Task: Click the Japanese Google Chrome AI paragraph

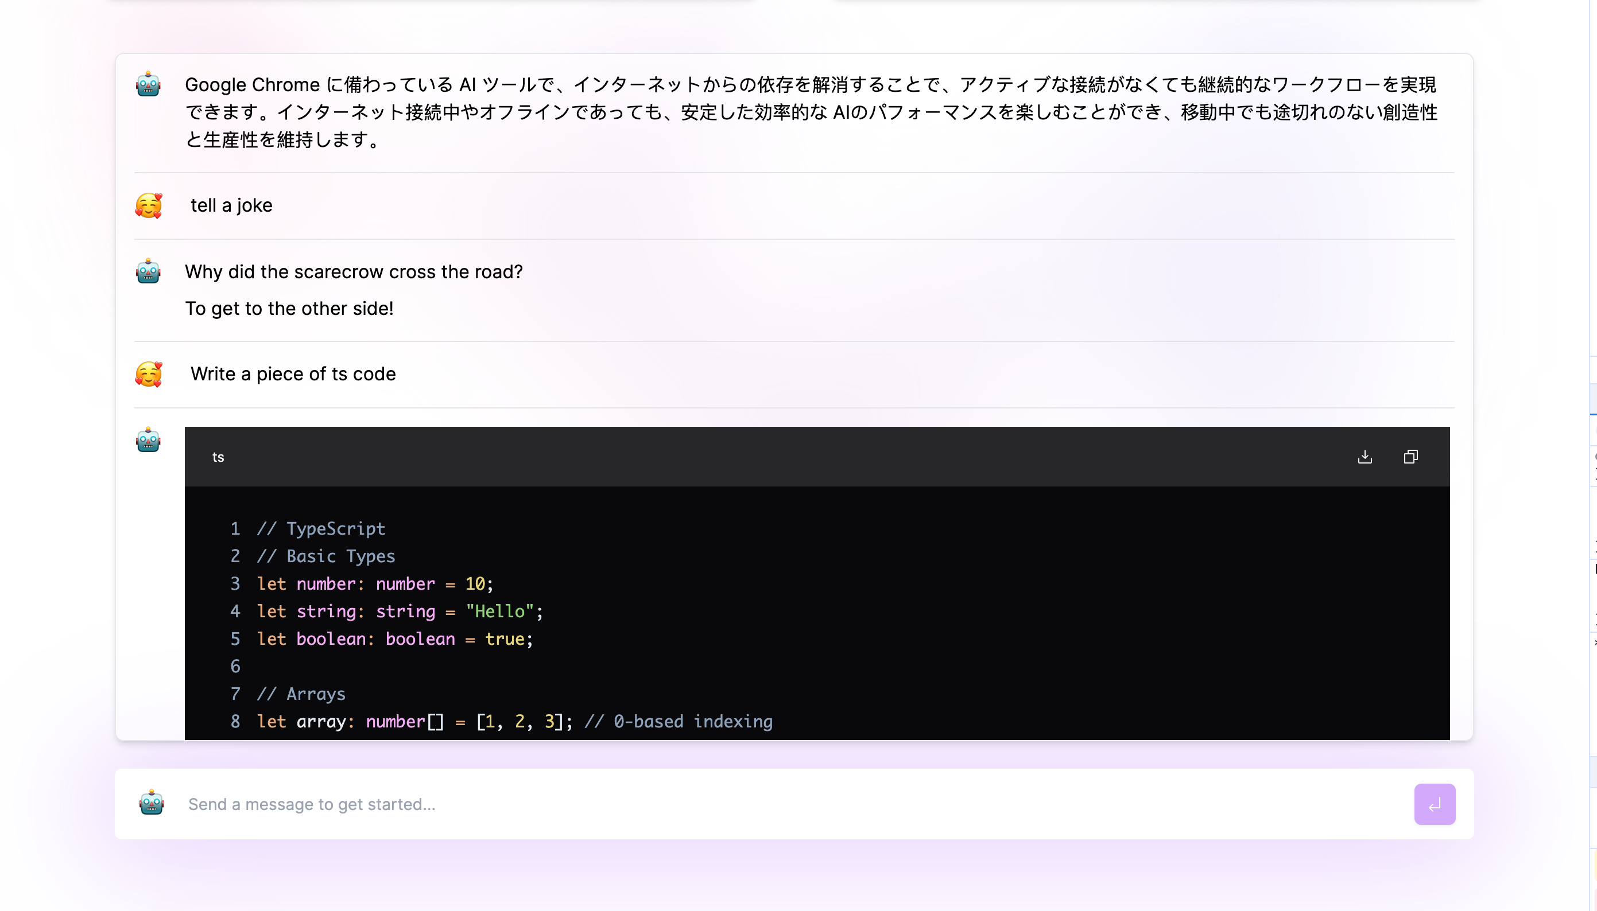Action: coord(811,112)
